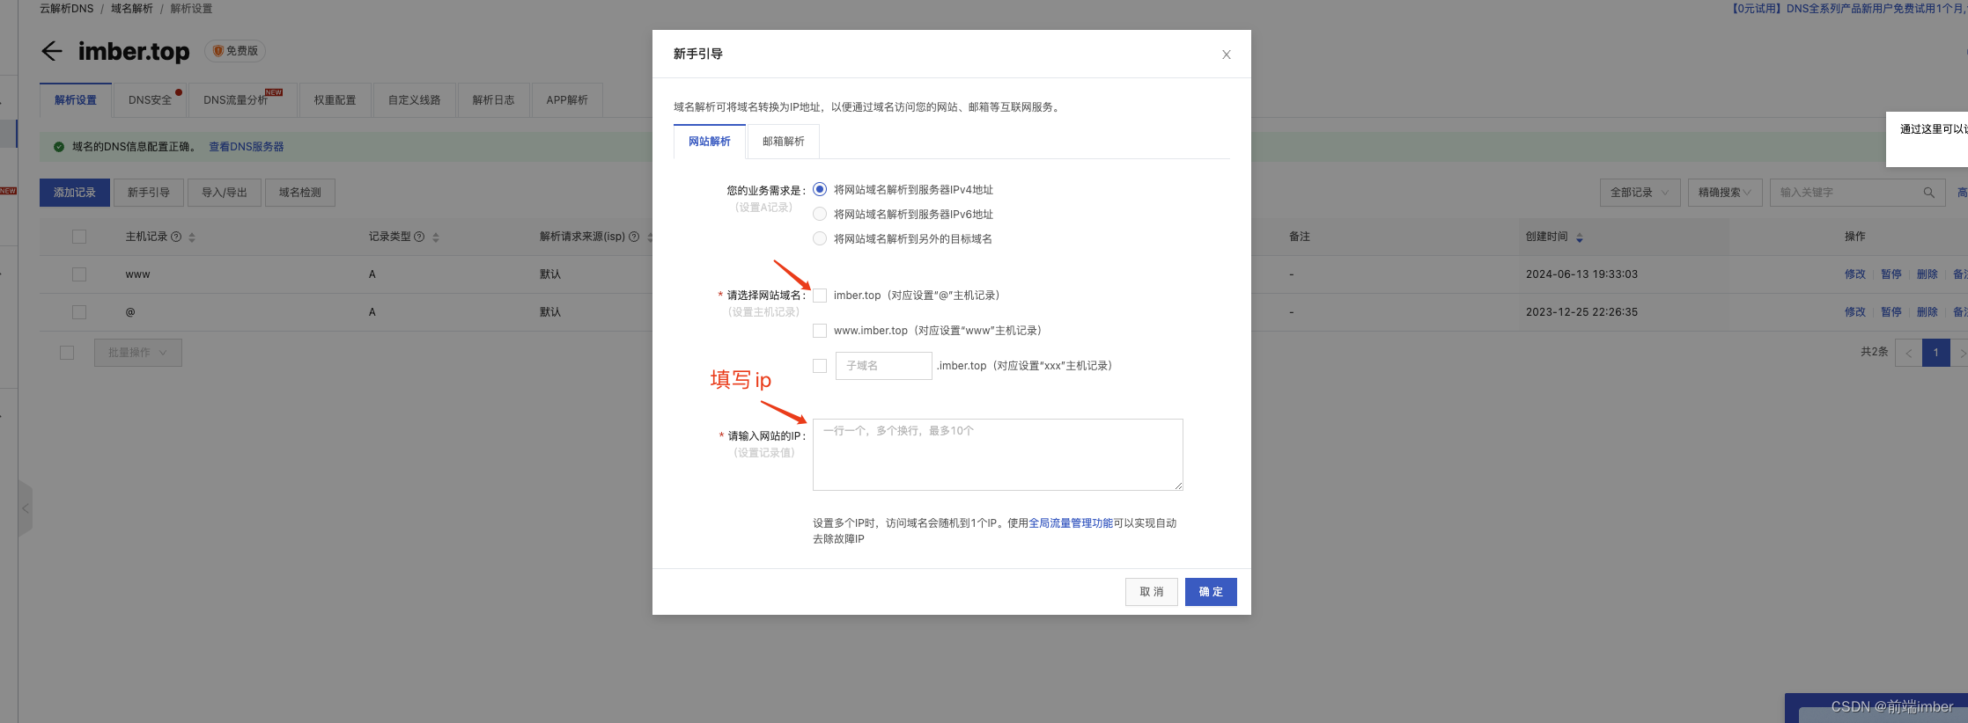1968x723 pixels.
Task: Close the 新手引导 dialog
Action: 1226,55
